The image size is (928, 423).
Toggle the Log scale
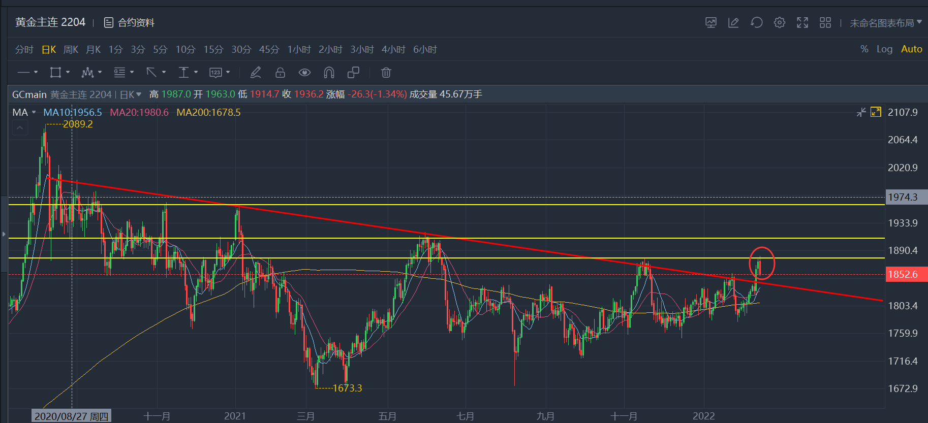click(884, 49)
